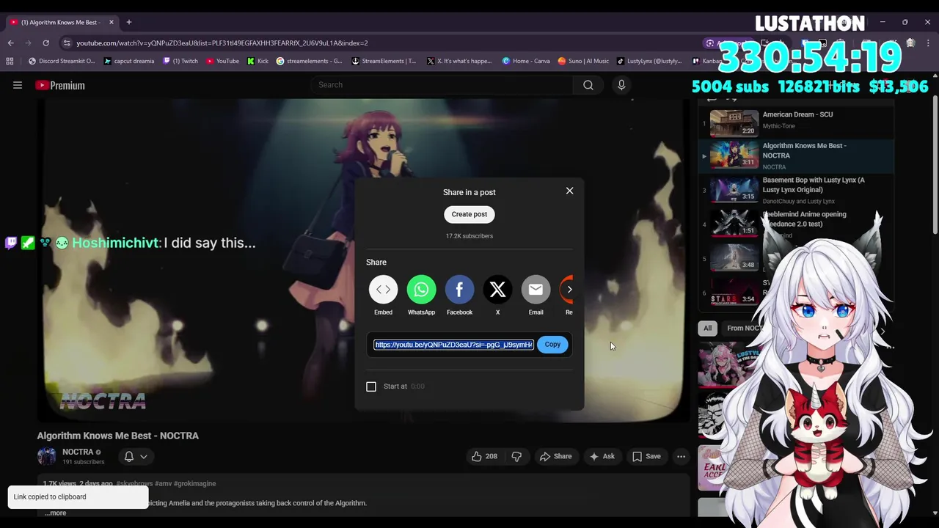Screen dimensions: 939x528
Task: Select Algorithm Knows Me Best playlist item
Action: tap(797, 155)
